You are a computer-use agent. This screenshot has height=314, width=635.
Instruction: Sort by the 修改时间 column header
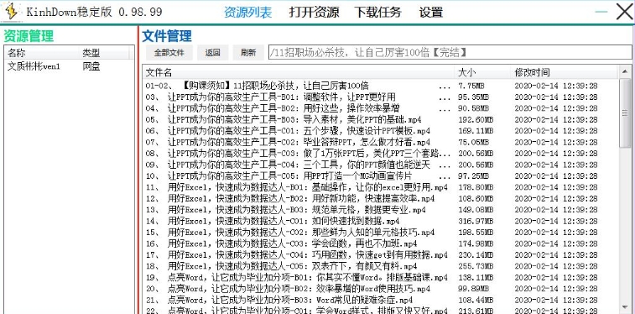[565, 72]
